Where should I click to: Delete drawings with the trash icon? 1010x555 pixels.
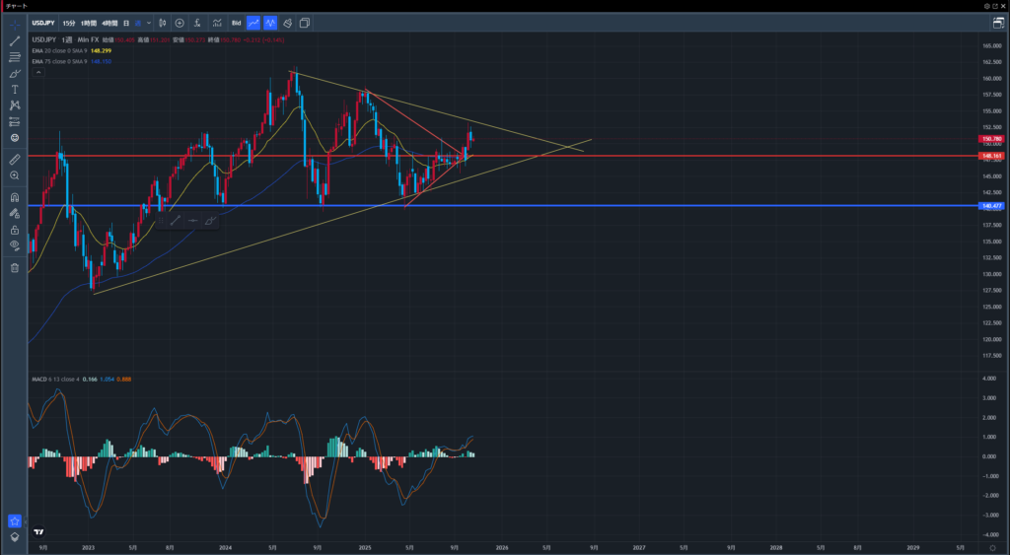pyautogui.click(x=15, y=267)
